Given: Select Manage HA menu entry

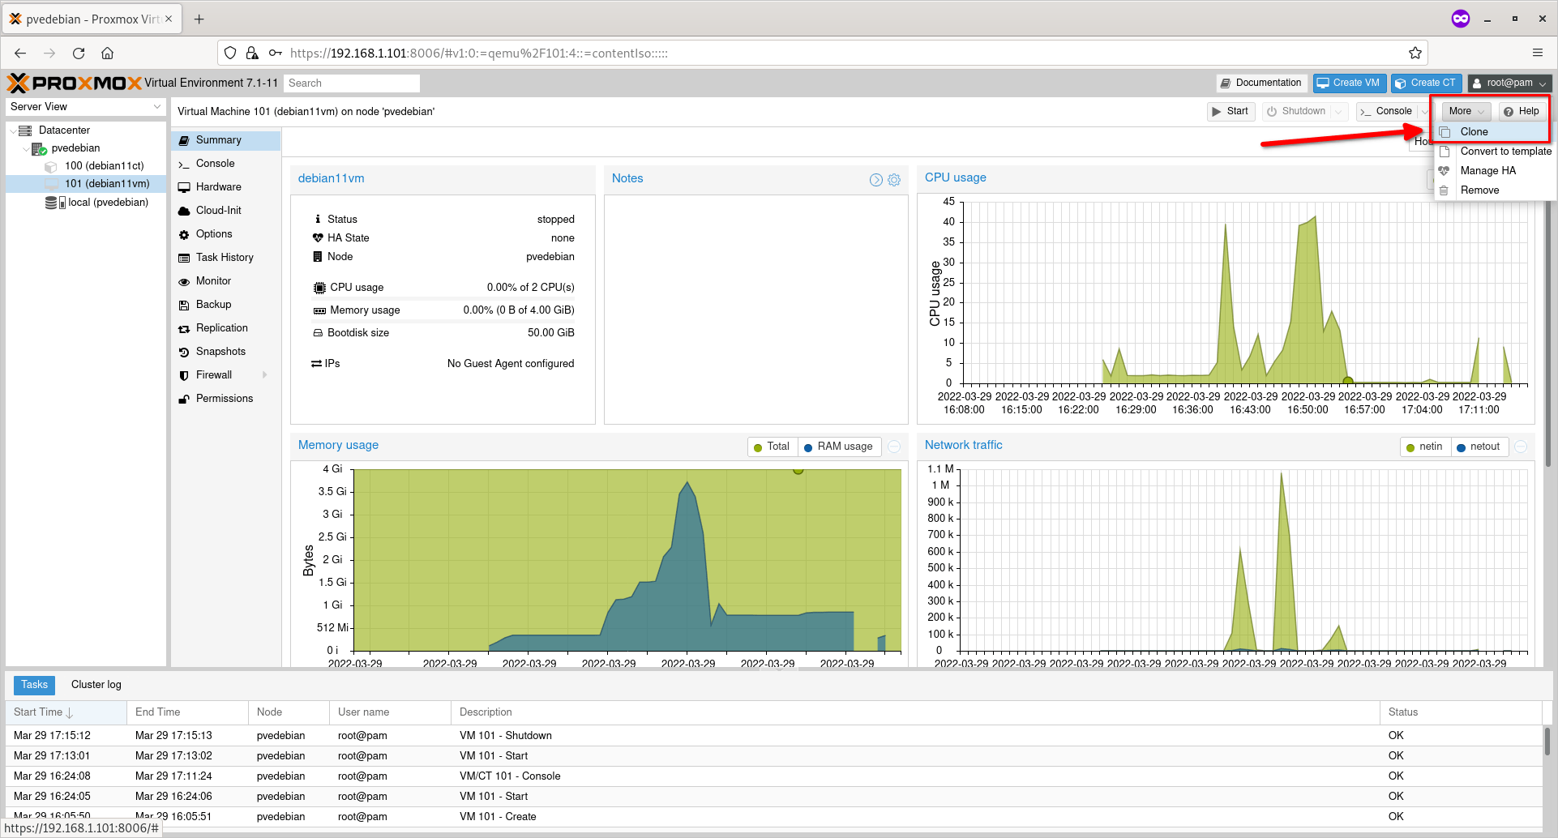Looking at the screenshot, I should pos(1493,171).
